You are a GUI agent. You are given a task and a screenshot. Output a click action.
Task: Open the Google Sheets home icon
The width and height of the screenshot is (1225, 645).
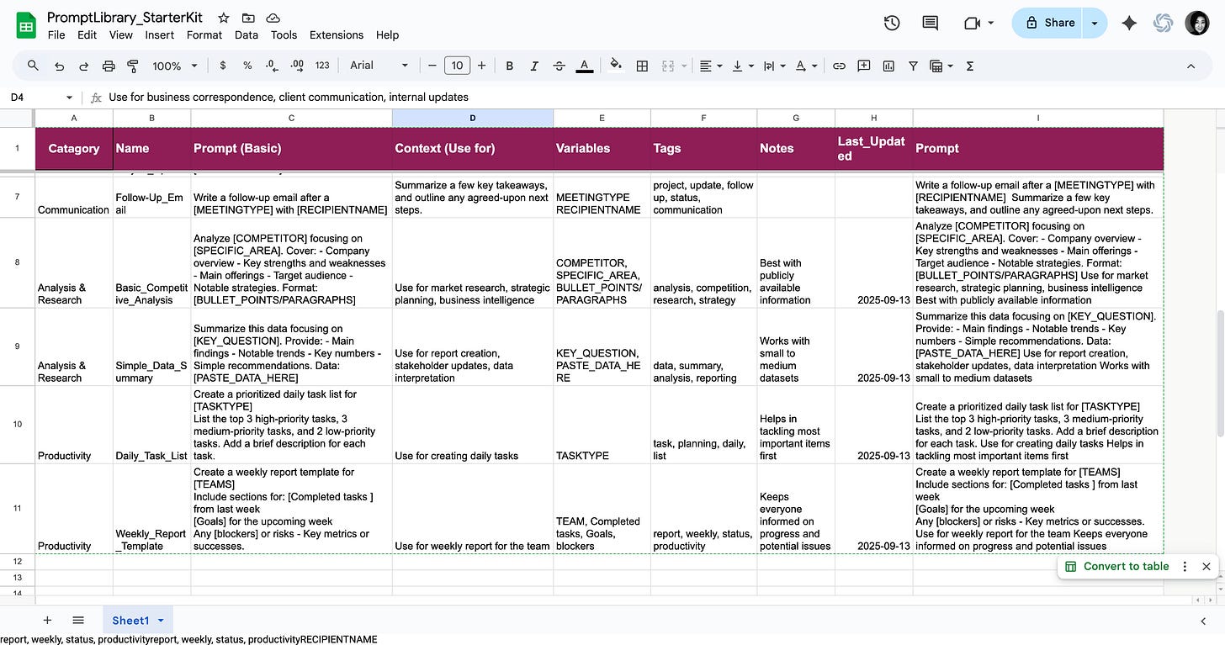tap(25, 25)
